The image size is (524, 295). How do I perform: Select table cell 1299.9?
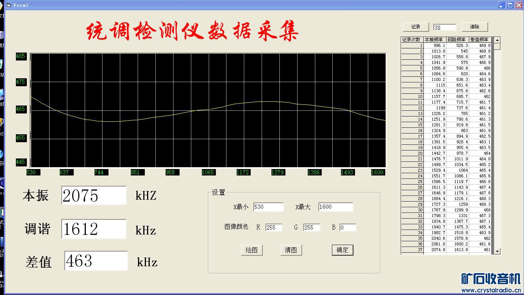457,210
